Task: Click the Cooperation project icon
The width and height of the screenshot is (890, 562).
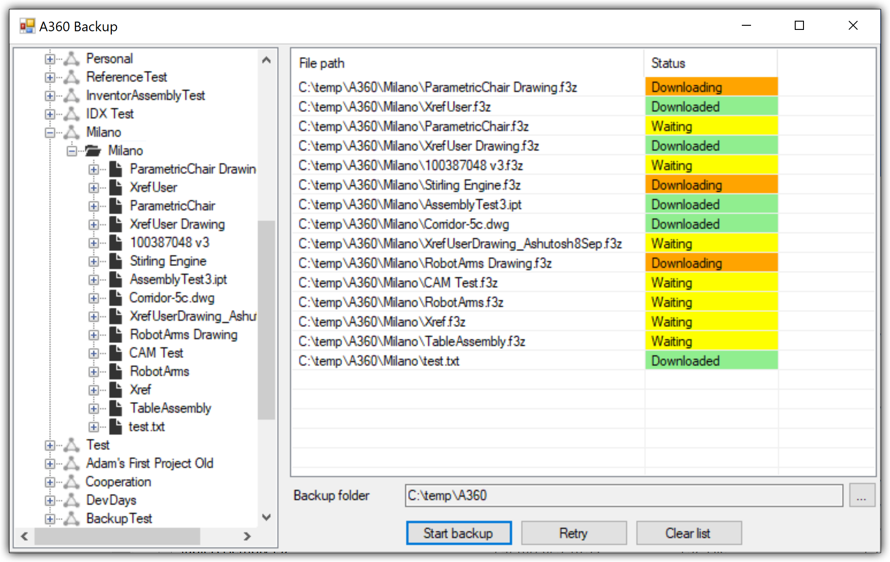Action: [x=71, y=482]
